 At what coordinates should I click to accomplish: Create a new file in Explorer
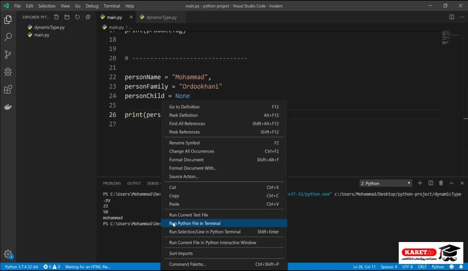click(57, 17)
